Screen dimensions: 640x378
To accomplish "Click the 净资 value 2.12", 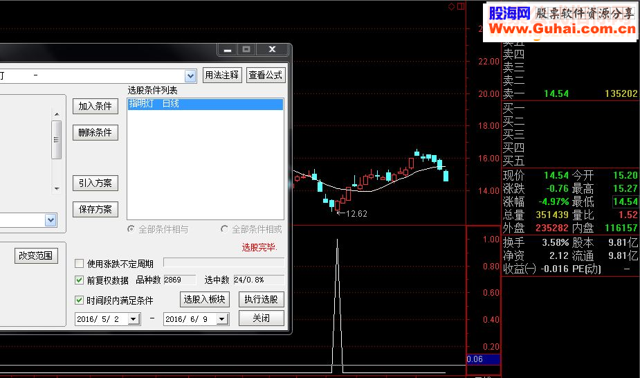I will click(x=559, y=255).
